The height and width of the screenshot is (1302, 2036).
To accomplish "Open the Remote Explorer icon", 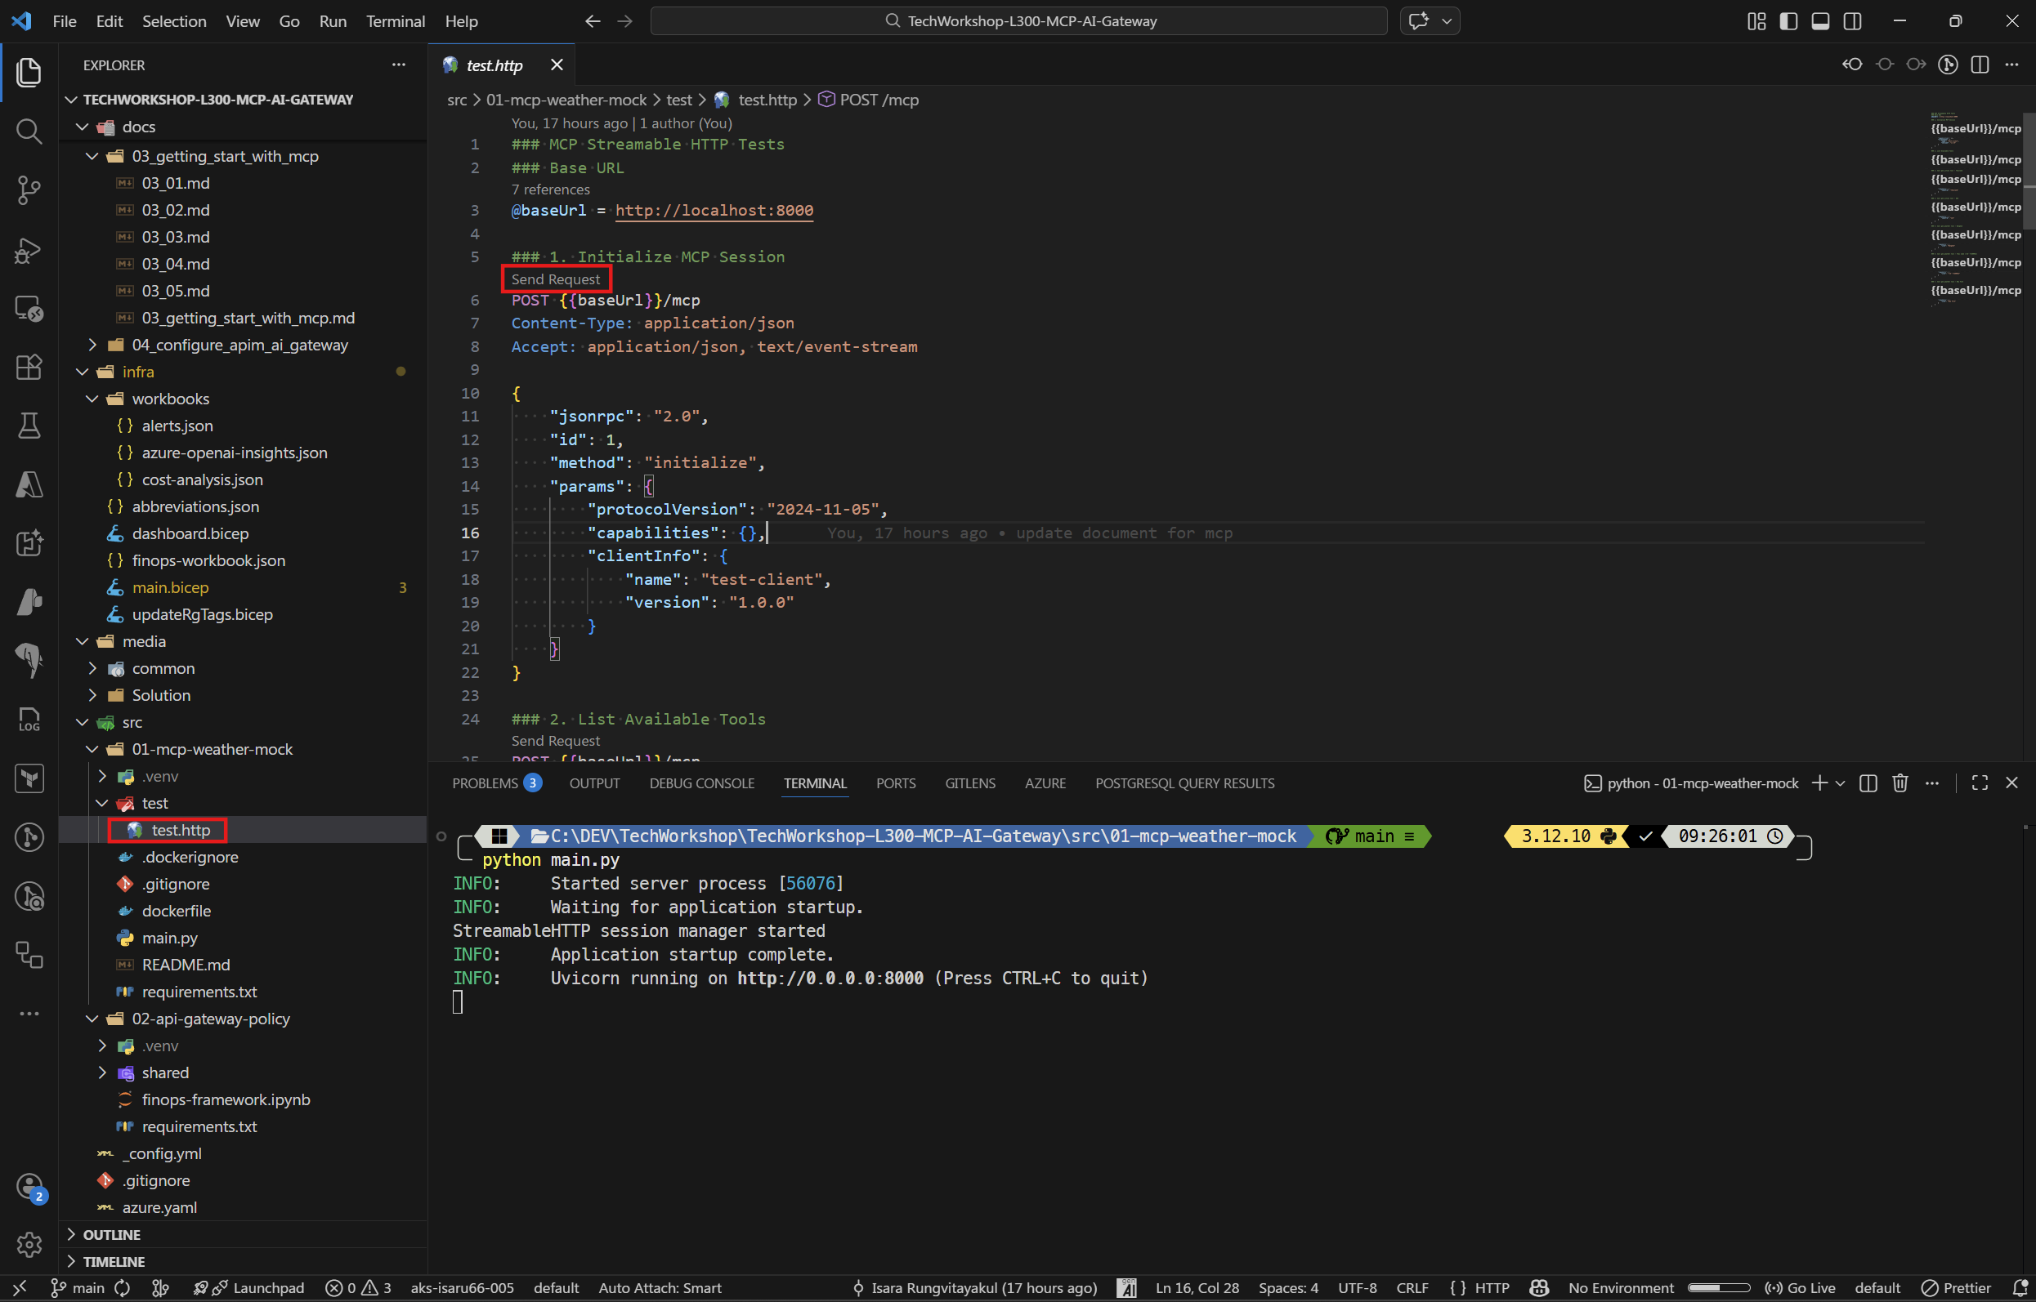I will click(29, 309).
